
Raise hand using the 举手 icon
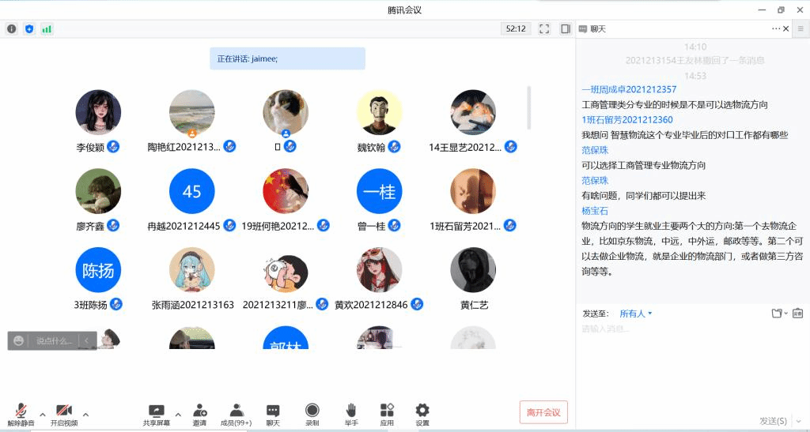pos(351,411)
